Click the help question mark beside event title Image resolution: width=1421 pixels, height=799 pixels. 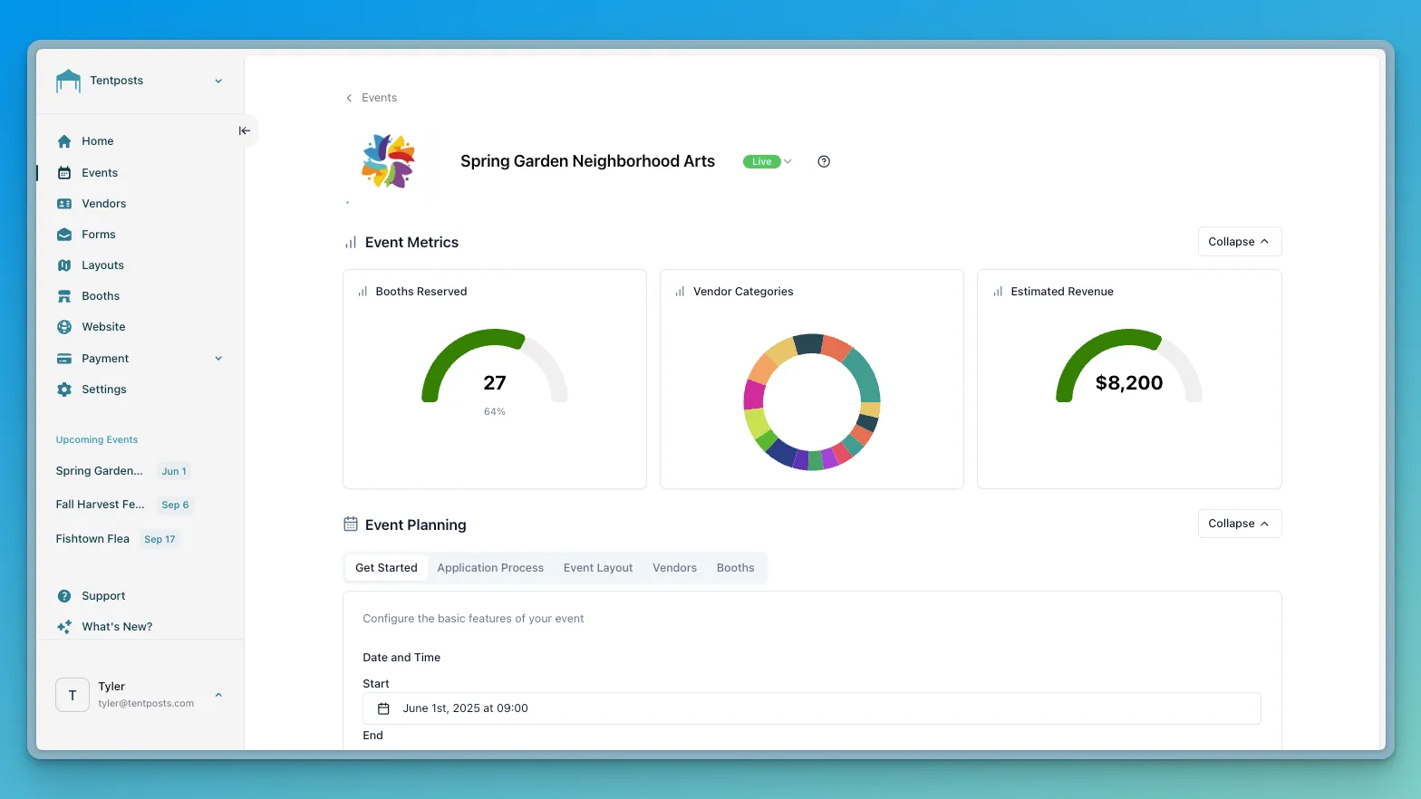(x=824, y=162)
